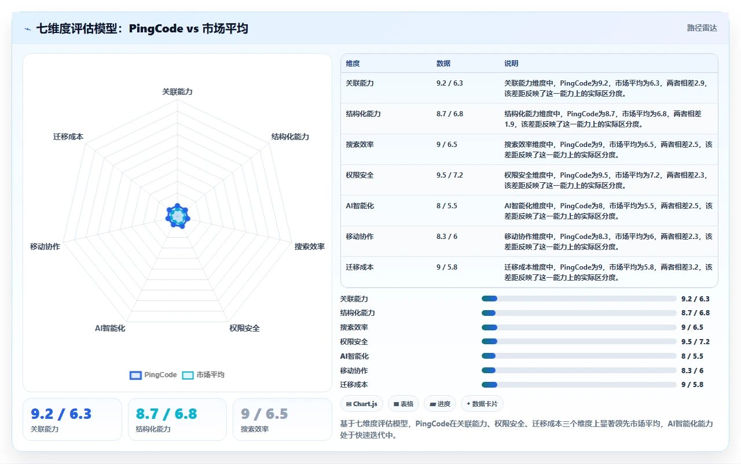Click the 结构化能力 radar axis label
The image size is (741, 464).
tap(291, 137)
